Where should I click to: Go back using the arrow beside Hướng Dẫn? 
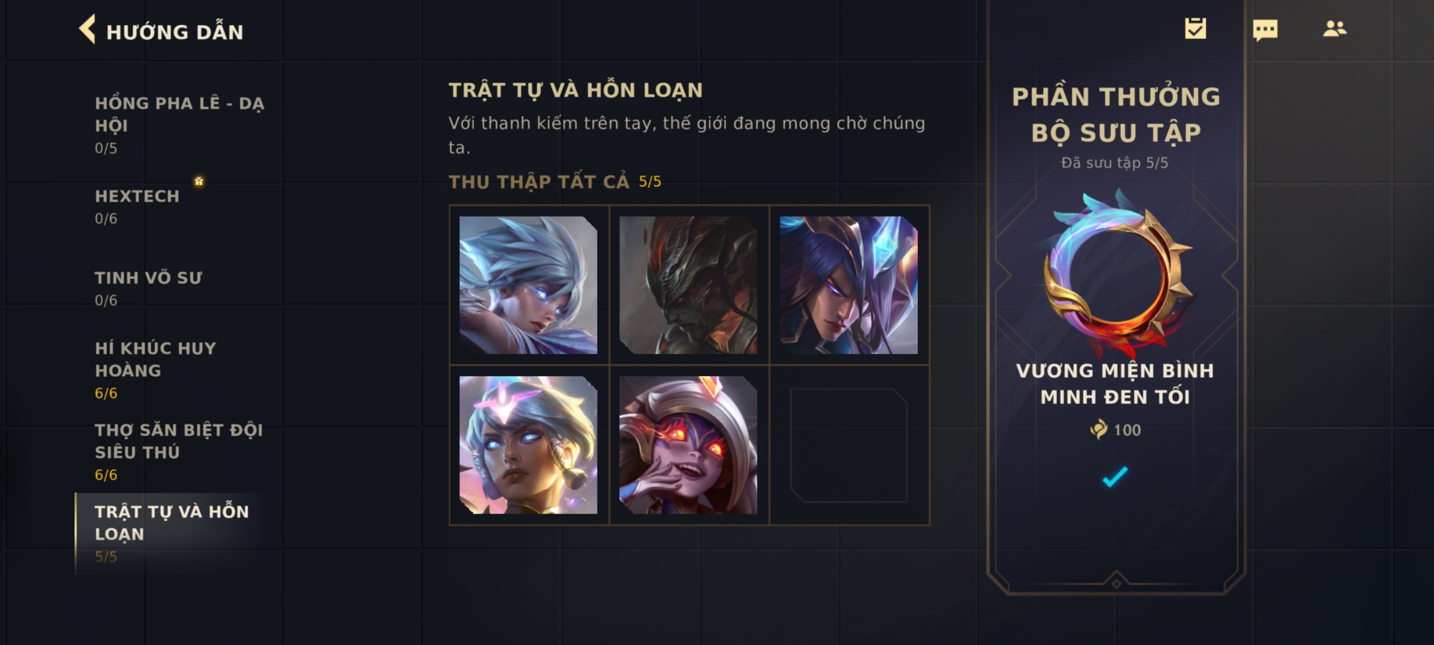[87, 30]
